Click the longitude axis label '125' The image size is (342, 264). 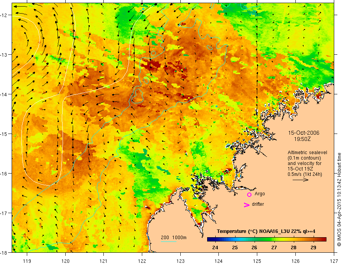tap(257, 261)
